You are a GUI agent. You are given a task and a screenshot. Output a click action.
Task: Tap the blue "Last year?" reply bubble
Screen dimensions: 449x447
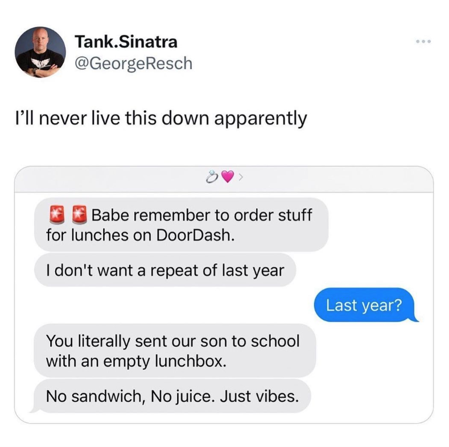coord(364,305)
